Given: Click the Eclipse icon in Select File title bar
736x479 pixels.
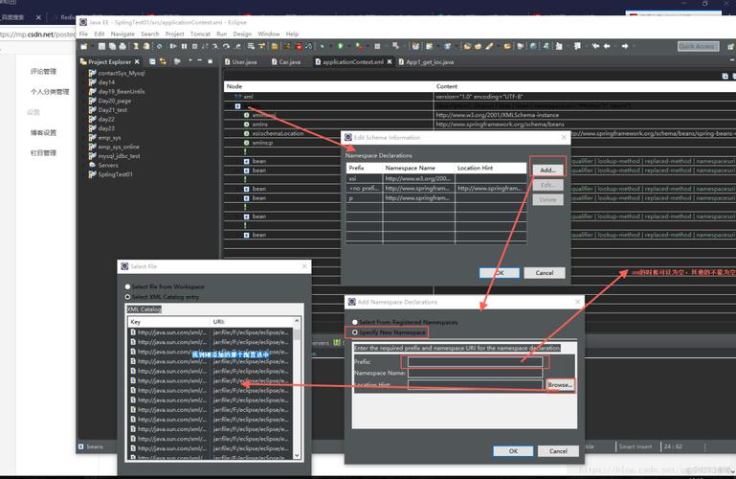Looking at the screenshot, I should pyautogui.click(x=124, y=266).
